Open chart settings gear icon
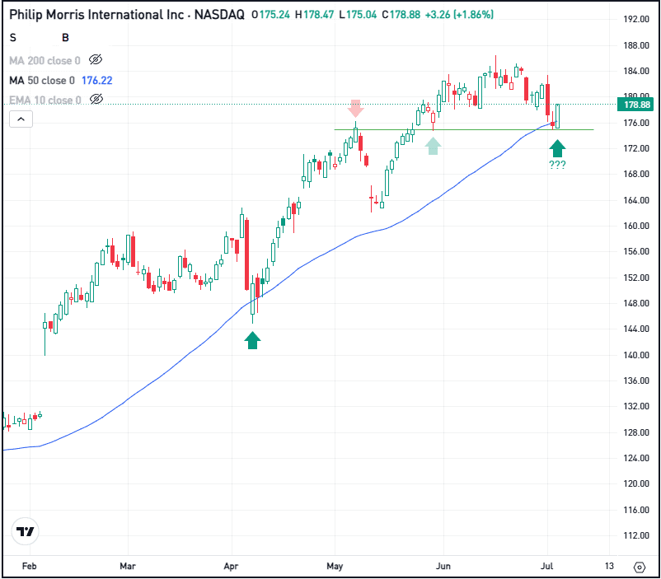661x579 pixels. click(639, 567)
